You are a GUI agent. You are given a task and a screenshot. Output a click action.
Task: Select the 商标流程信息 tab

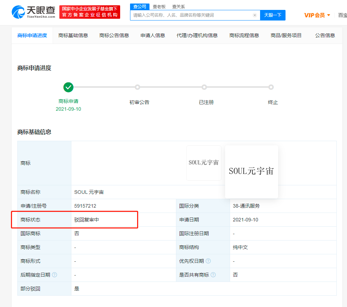pyautogui.click(x=244, y=35)
